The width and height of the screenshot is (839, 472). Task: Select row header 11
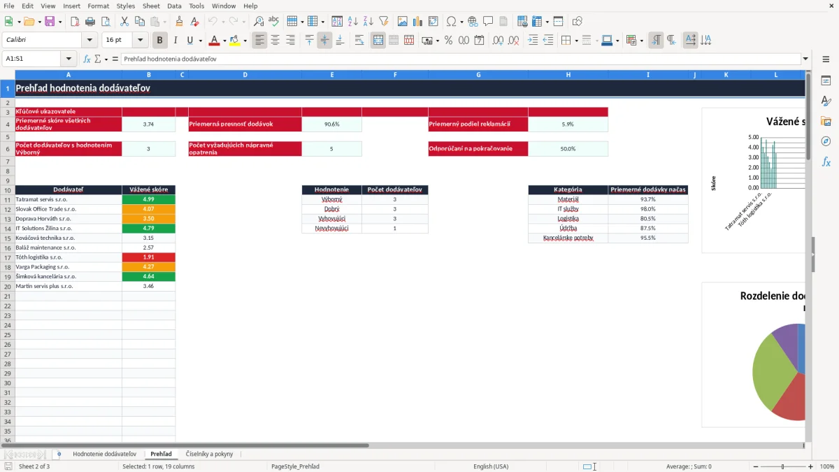pos(8,199)
